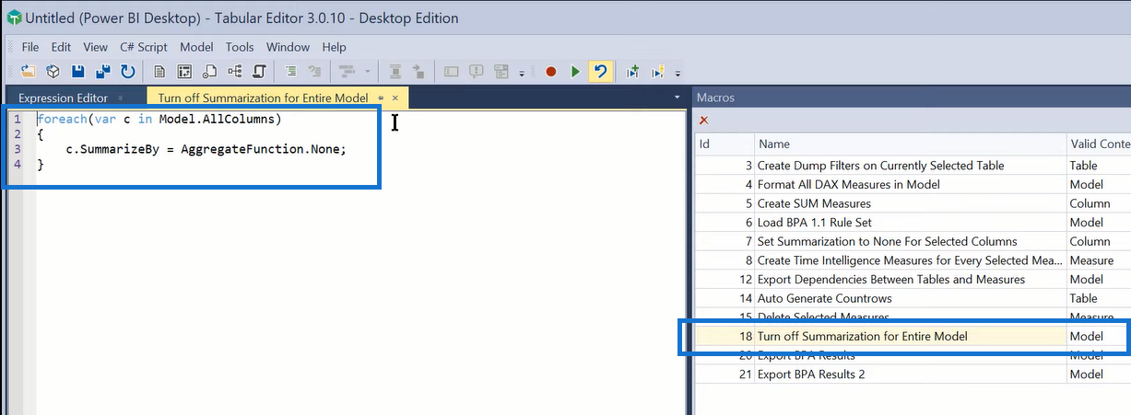Select macro Export Dependencies Between Tables and Measures
Screen dimensions: 1131x415
913,279
